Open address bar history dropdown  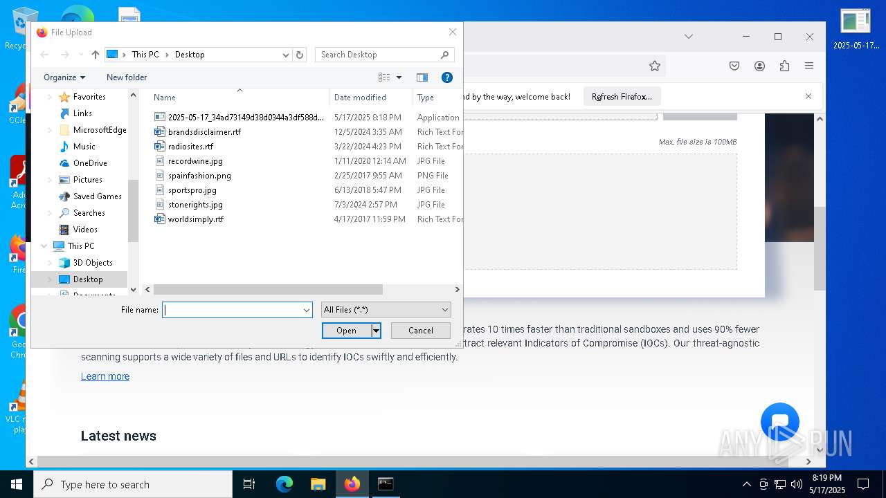click(x=285, y=55)
